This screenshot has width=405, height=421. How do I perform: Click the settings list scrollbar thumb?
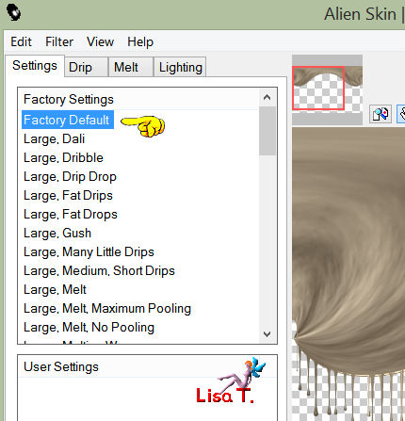tap(267, 131)
